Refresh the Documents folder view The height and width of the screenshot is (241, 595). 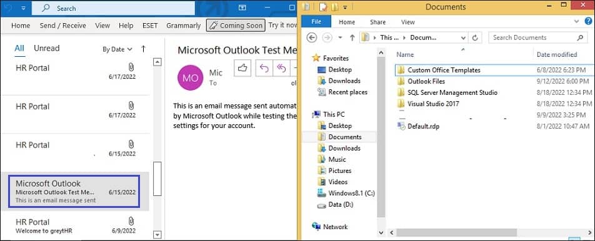(x=475, y=37)
